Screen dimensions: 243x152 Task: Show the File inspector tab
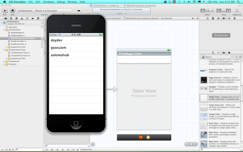(207, 18)
